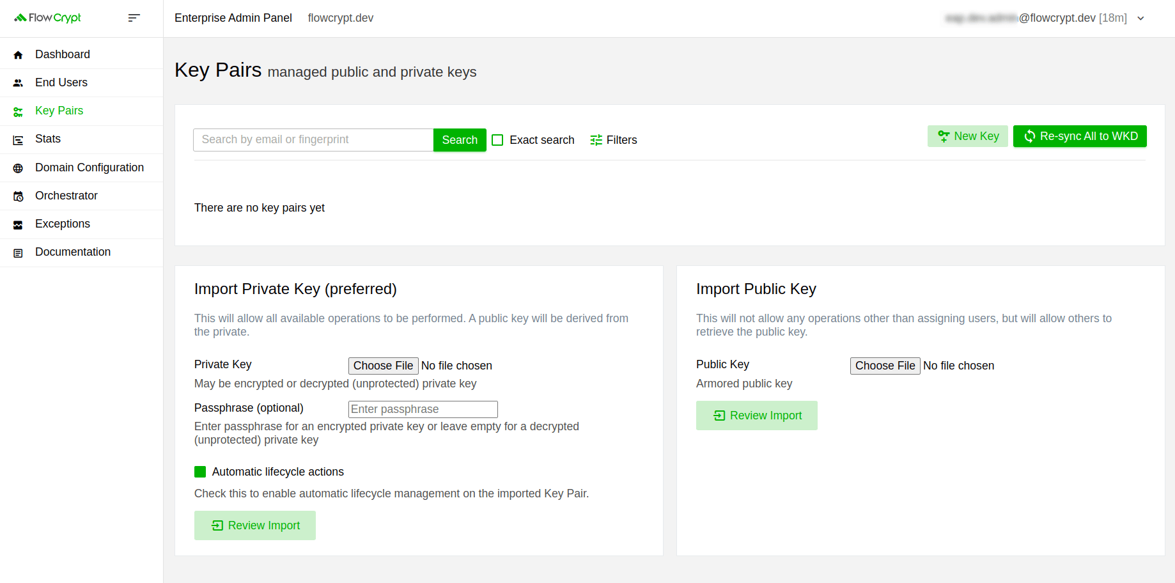
Task: Click the 'Automatic lifecycle actions' label
Action: pyautogui.click(x=278, y=472)
